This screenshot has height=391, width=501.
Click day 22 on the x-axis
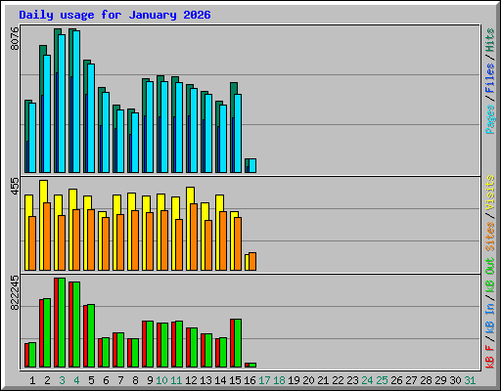click(338, 380)
